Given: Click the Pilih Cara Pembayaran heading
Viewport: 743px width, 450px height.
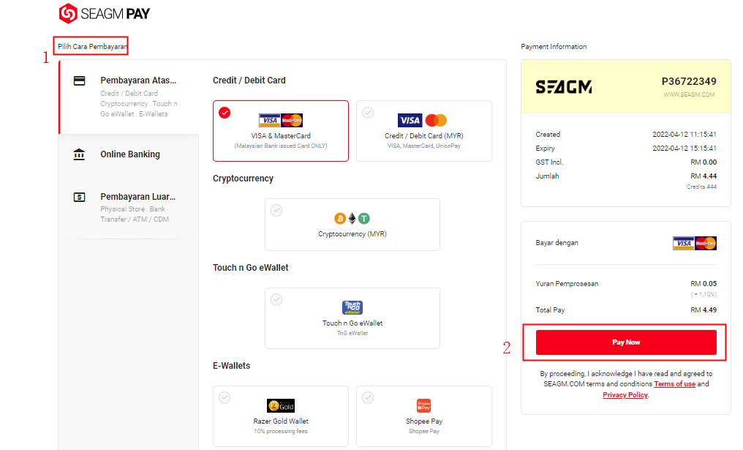Looking at the screenshot, I should pos(92,47).
